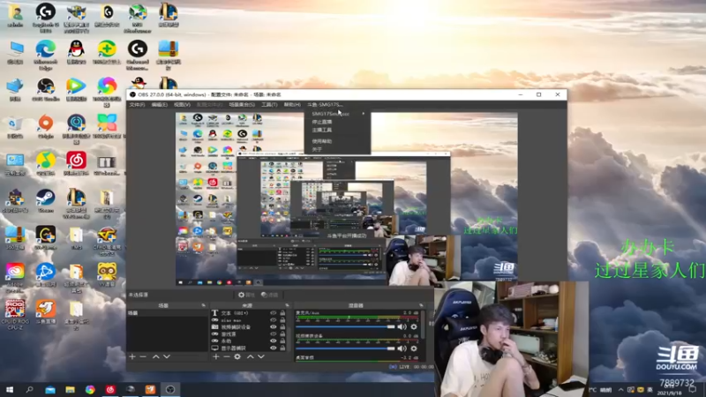Adjust the 麦克风/Aux volume slider

tap(345, 326)
